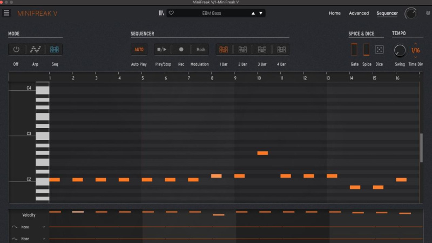Screen dimensions: 432x243
Task: Decrease Time Div with down chevron
Action: click(415, 57)
